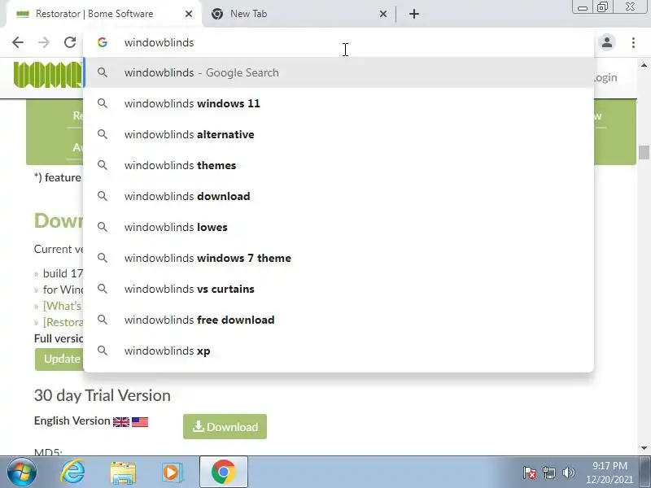
Task: Reload the current page
Action: pos(70,42)
